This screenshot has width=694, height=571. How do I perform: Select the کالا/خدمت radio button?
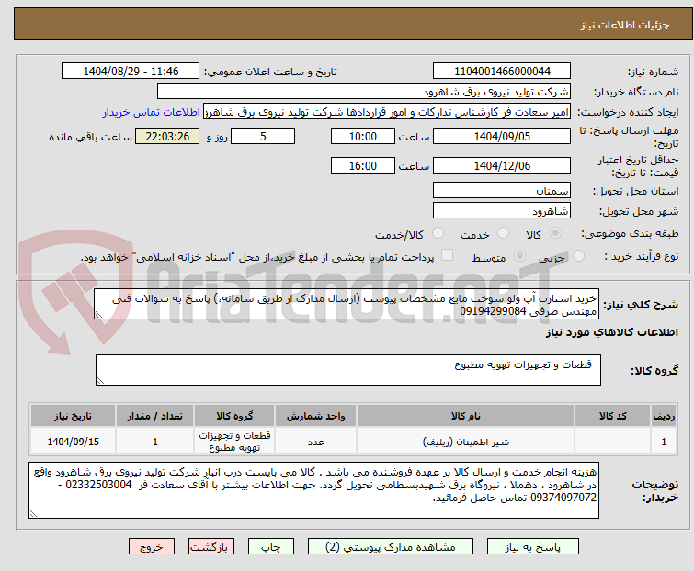click(438, 233)
